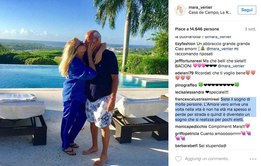Open tizyfashion commenter profile
This screenshot has height=166, width=261.
(x=185, y=44)
